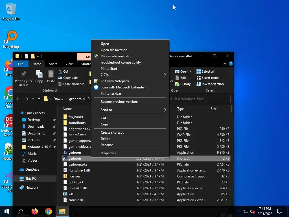Viewport: 289px width, 217px height.
Task: Collapse the ribbon with the chevron
Action: 224,64
